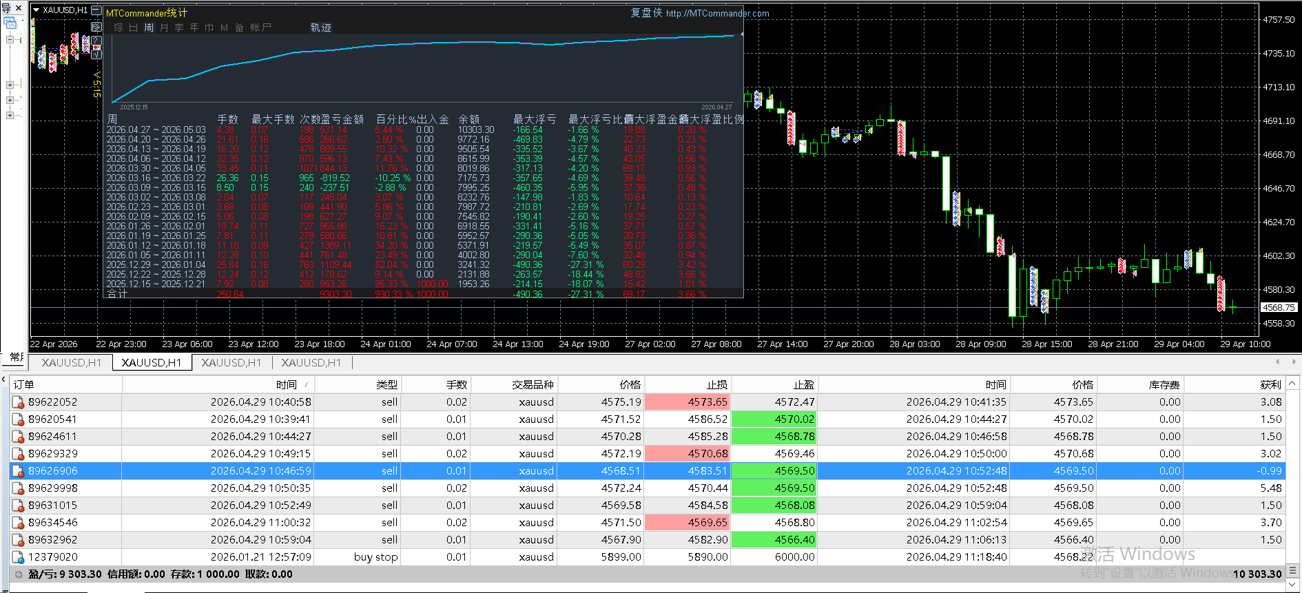The image size is (1302, 593).
Task: Toggle the √ check button on chart
Action: pyautogui.click(x=96, y=54)
